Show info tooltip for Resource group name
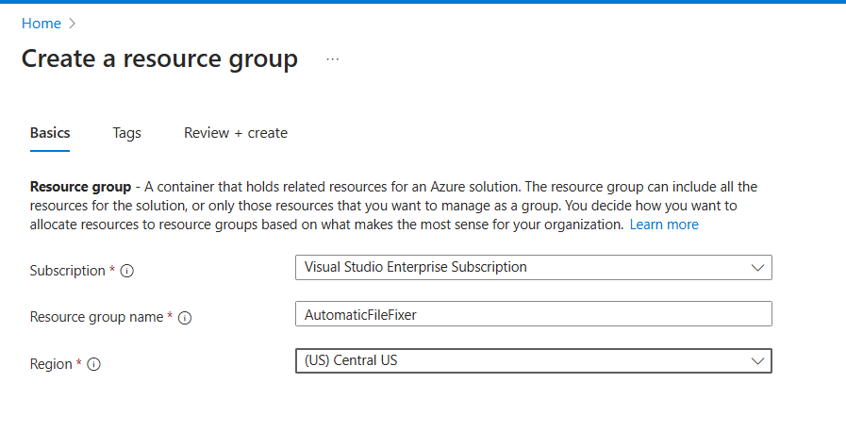 point(185,318)
